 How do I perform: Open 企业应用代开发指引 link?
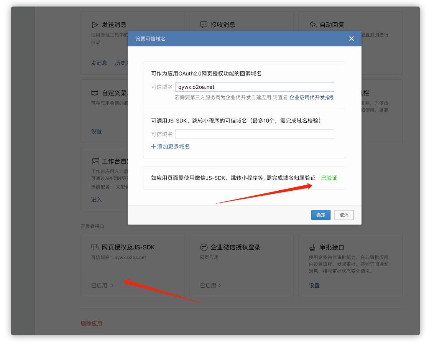[x=312, y=97]
